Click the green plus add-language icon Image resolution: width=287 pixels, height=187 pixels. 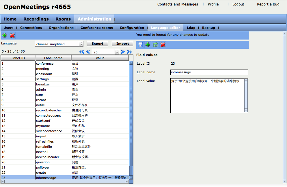(5, 35)
